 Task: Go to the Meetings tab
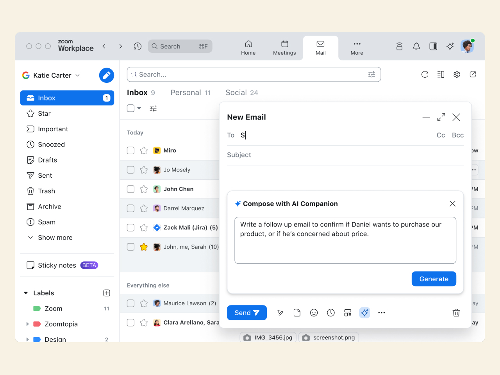click(284, 48)
